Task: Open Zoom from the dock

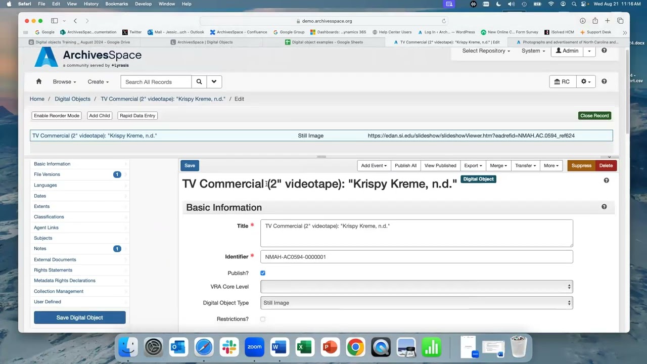Action: [x=254, y=347]
